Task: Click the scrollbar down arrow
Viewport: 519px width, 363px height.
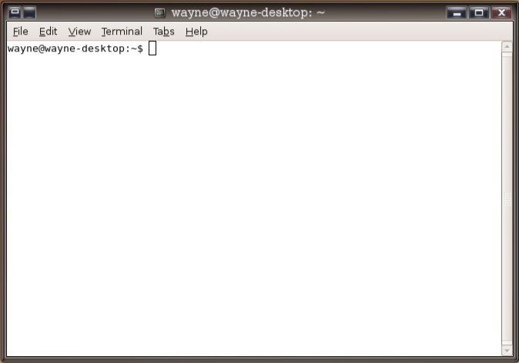Action: (507, 351)
